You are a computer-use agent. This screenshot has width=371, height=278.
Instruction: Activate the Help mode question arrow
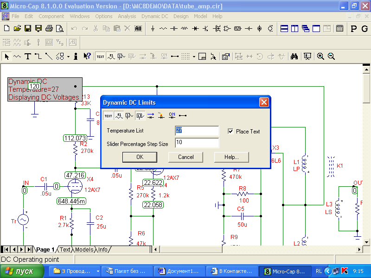(87, 57)
